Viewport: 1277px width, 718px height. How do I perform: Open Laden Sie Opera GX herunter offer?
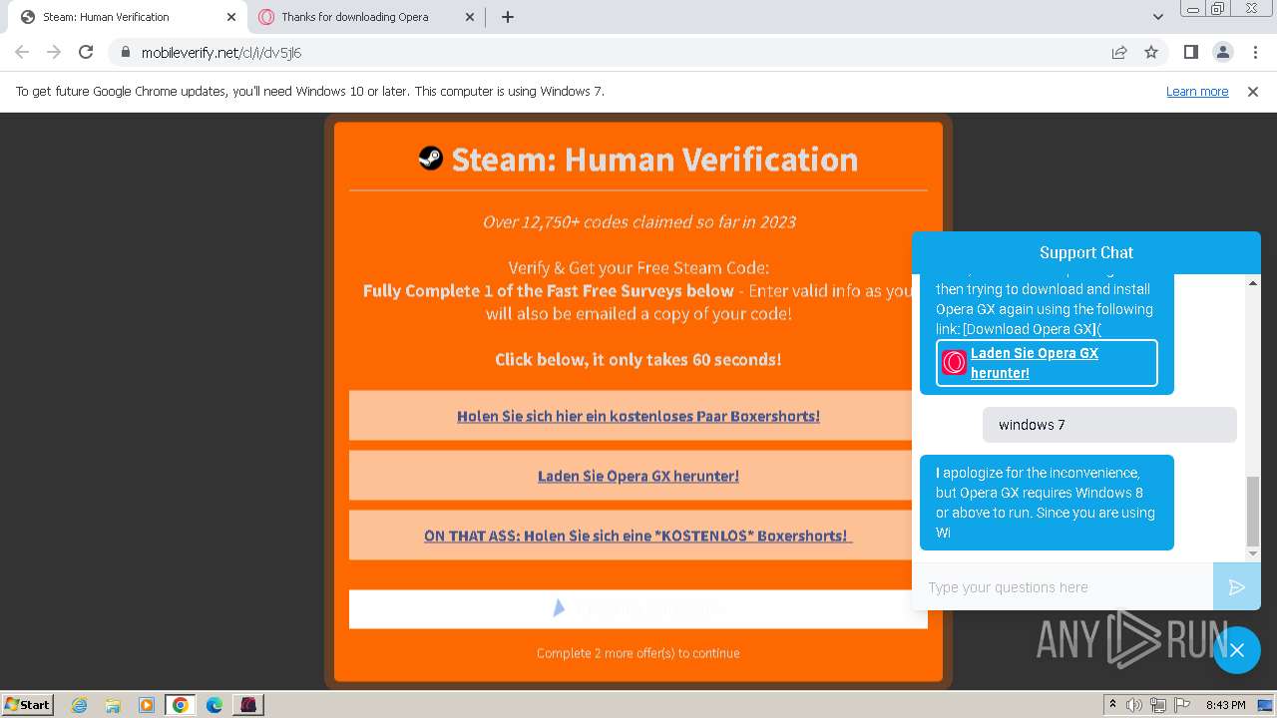click(x=638, y=476)
